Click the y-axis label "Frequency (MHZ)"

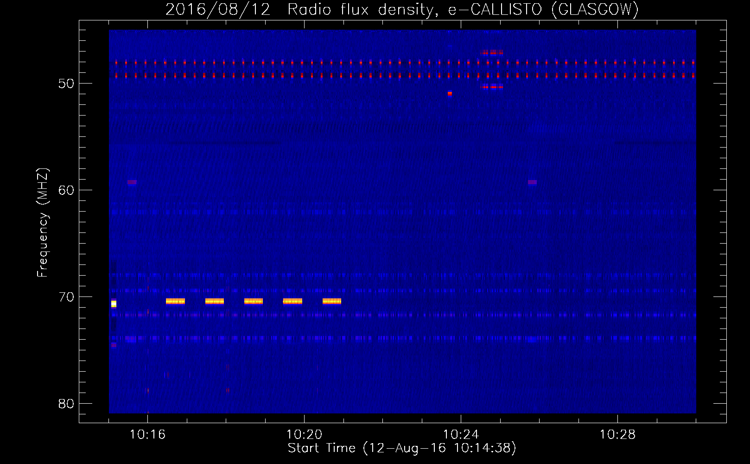[43, 223]
